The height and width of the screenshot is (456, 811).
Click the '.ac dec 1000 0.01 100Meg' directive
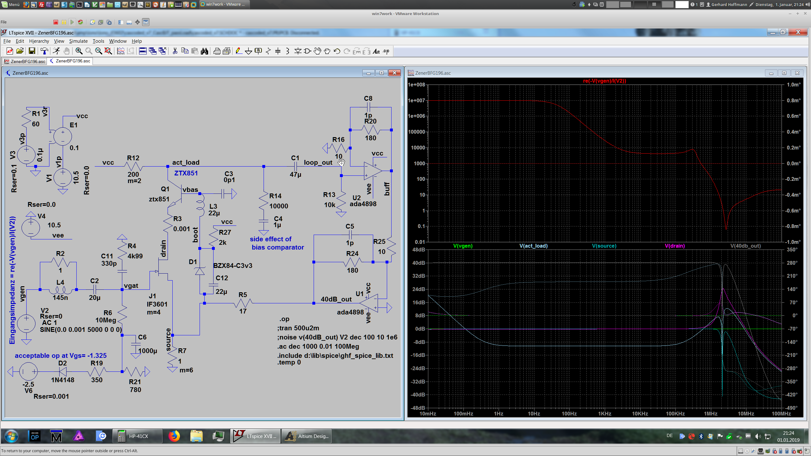[318, 346]
